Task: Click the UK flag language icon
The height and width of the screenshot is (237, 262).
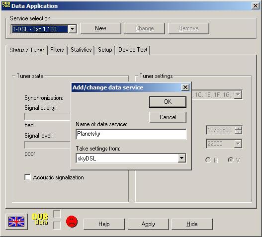Action: point(16,222)
